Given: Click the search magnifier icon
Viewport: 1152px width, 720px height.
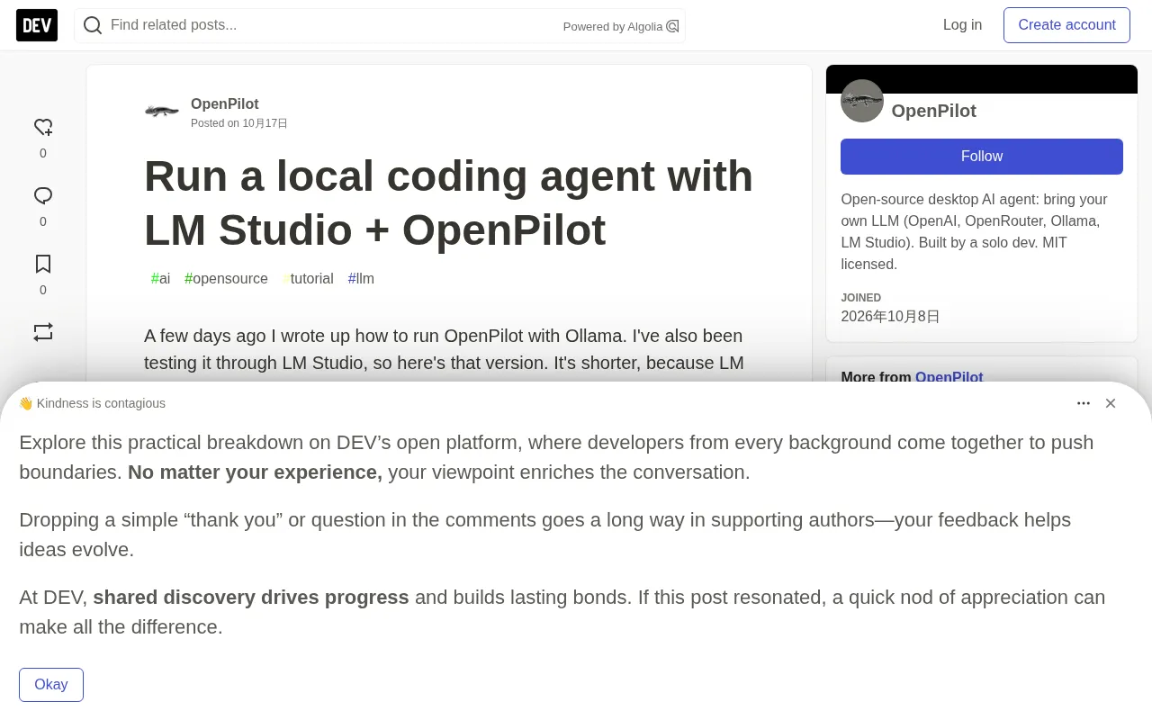Looking at the screenshot, I should pos(93,25).
